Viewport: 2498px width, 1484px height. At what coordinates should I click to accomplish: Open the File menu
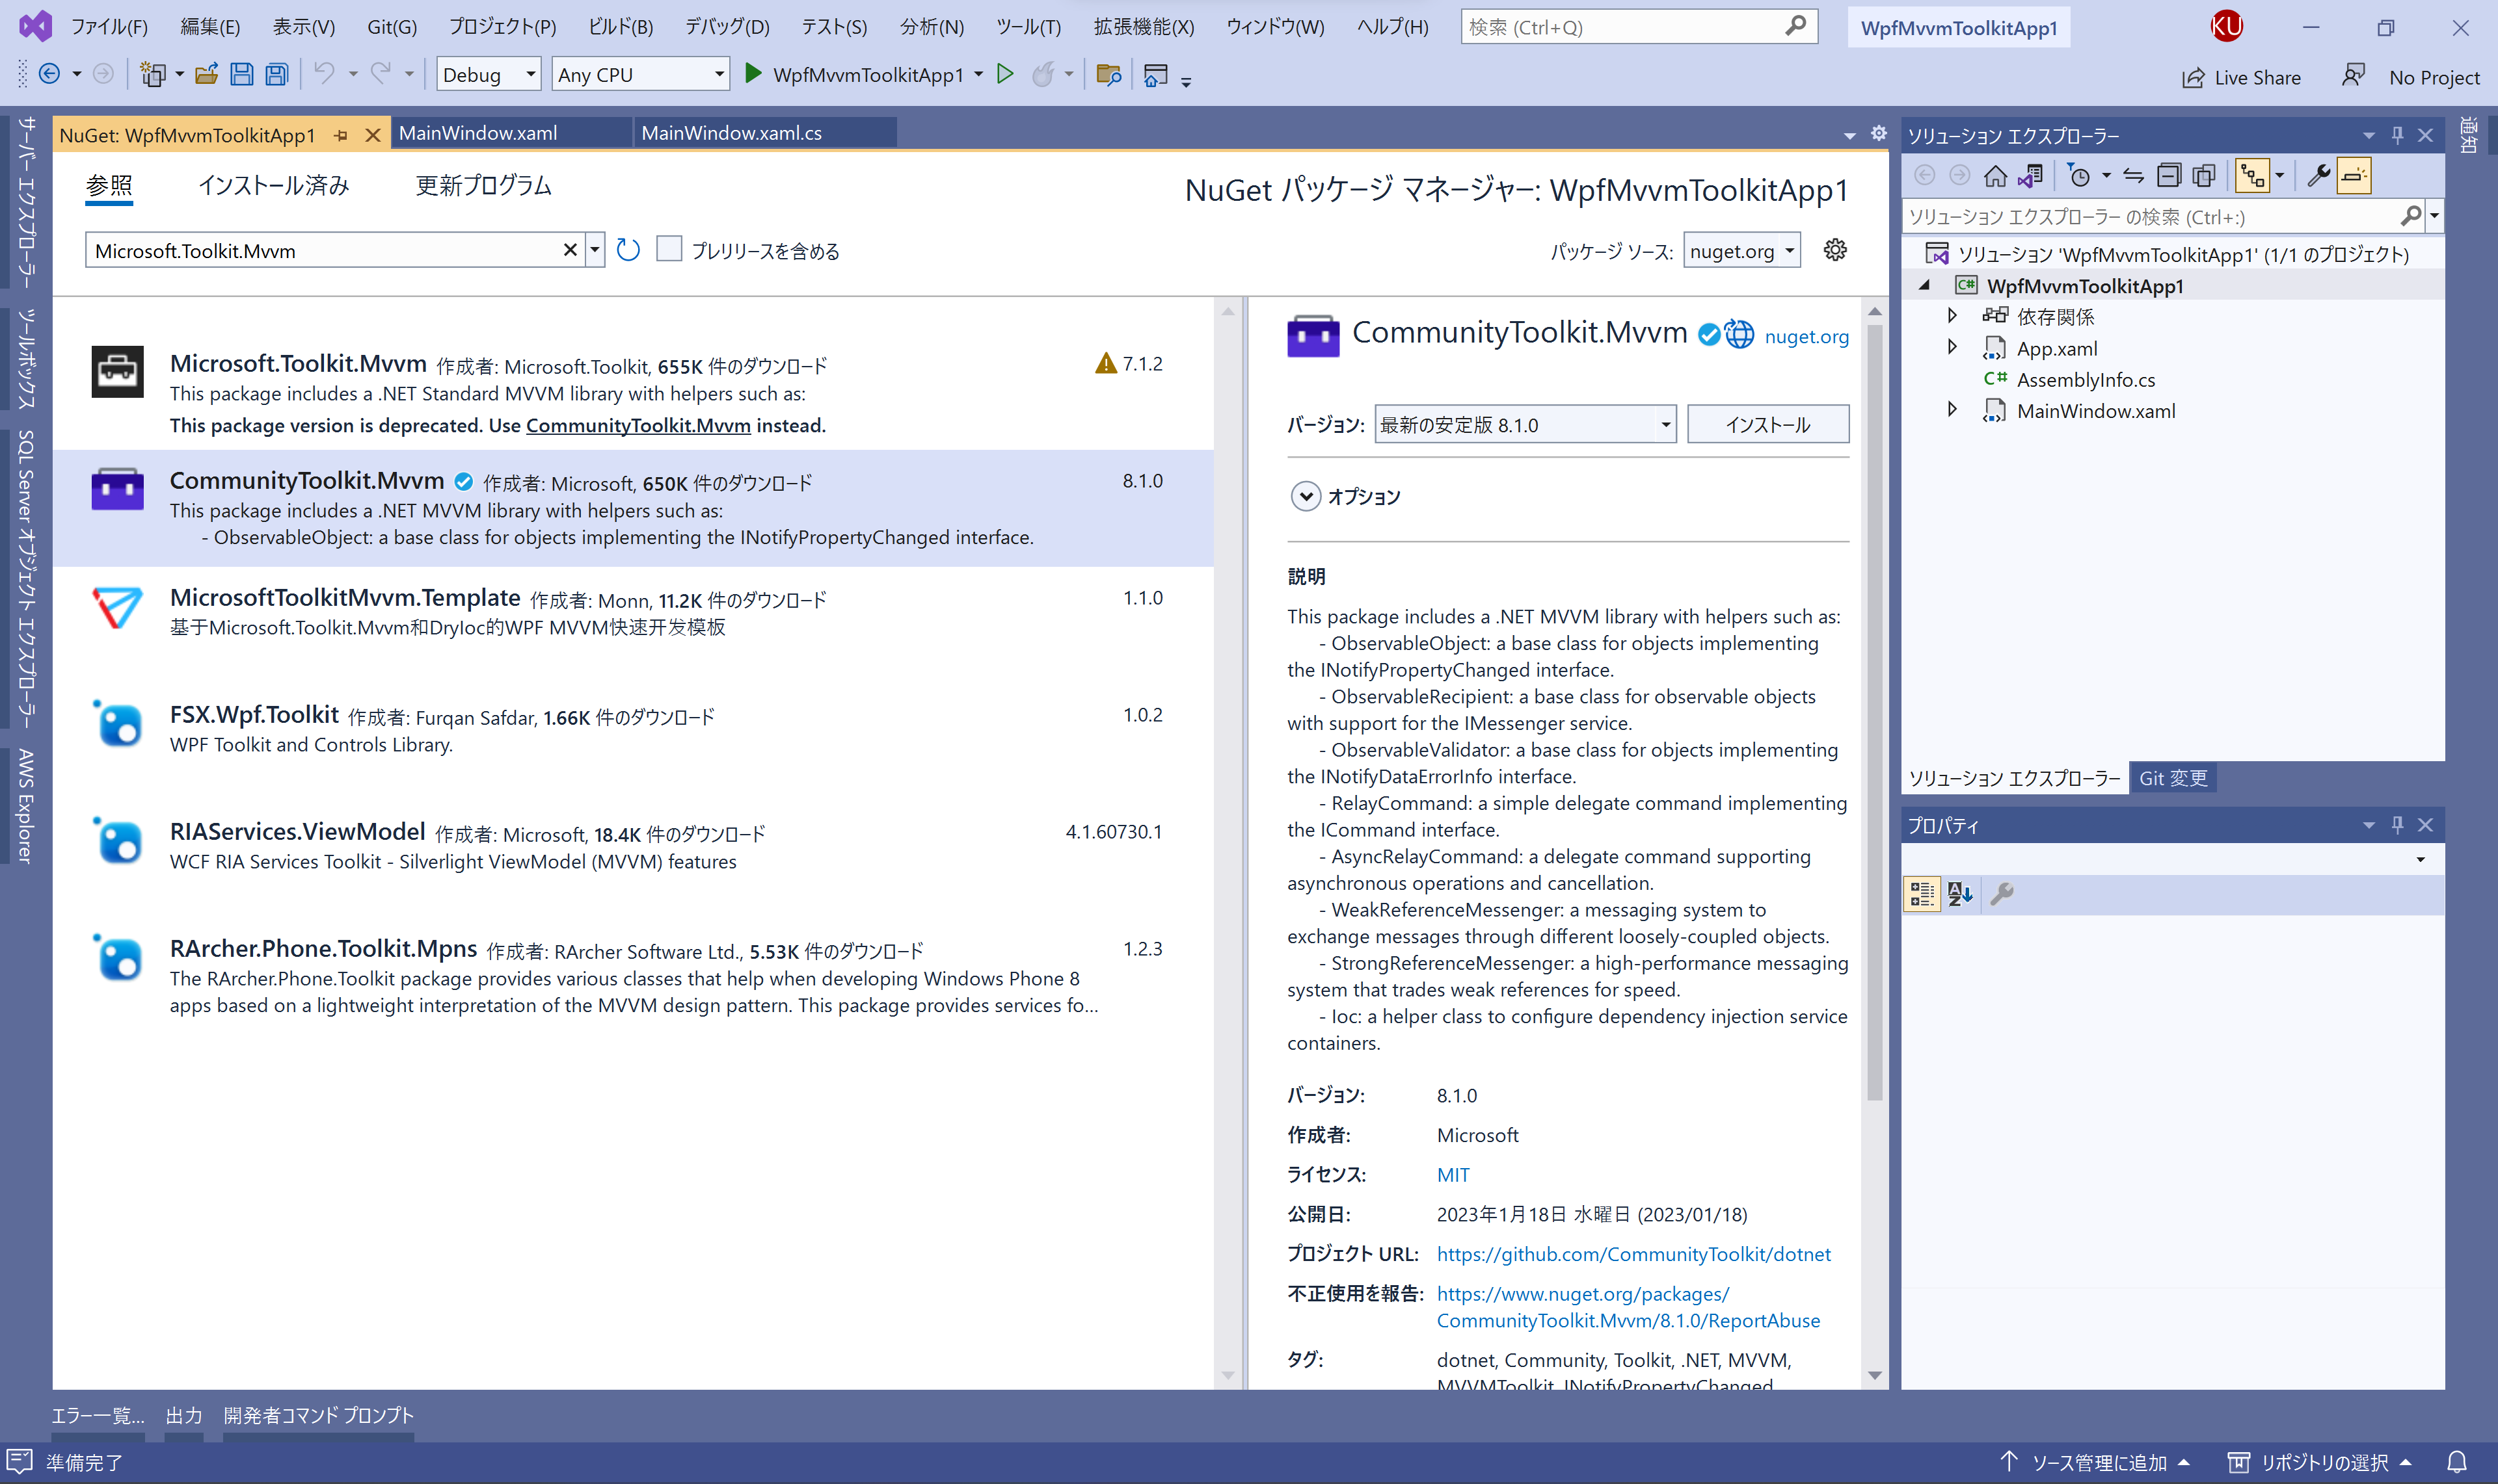[x=109, y=27]
